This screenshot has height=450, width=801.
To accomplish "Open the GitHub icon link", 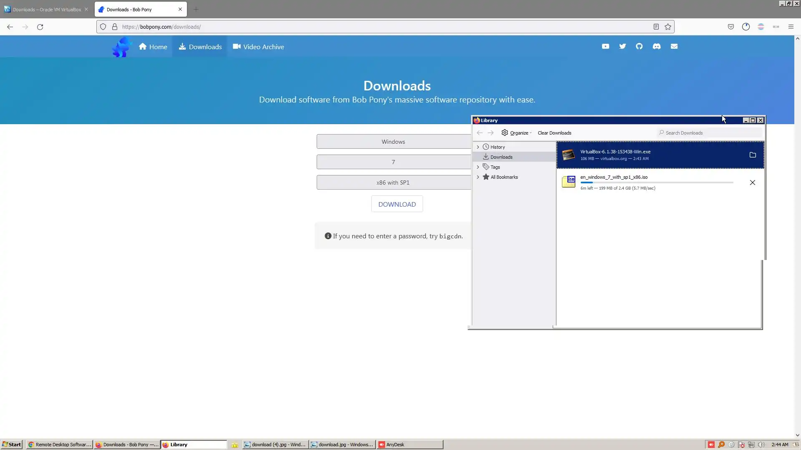I will (639, 46).
